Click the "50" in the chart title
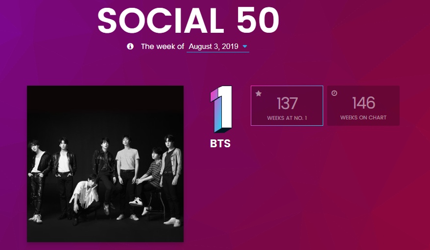Viewport: 430px width, 250px height. coord(259,20)
